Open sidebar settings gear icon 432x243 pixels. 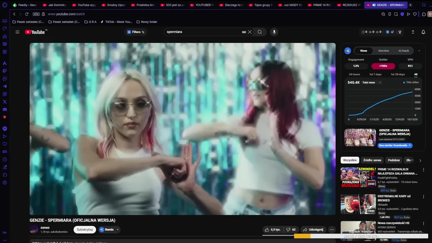[x=5, y=183]
